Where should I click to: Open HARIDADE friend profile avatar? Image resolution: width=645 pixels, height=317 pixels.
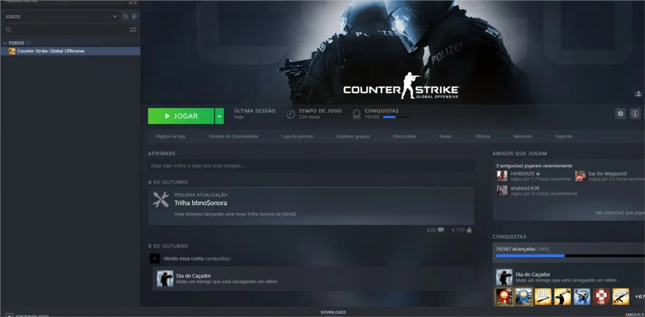(x=502, y=176)
